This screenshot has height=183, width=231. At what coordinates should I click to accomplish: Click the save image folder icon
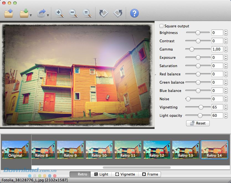tap(24, 13)
